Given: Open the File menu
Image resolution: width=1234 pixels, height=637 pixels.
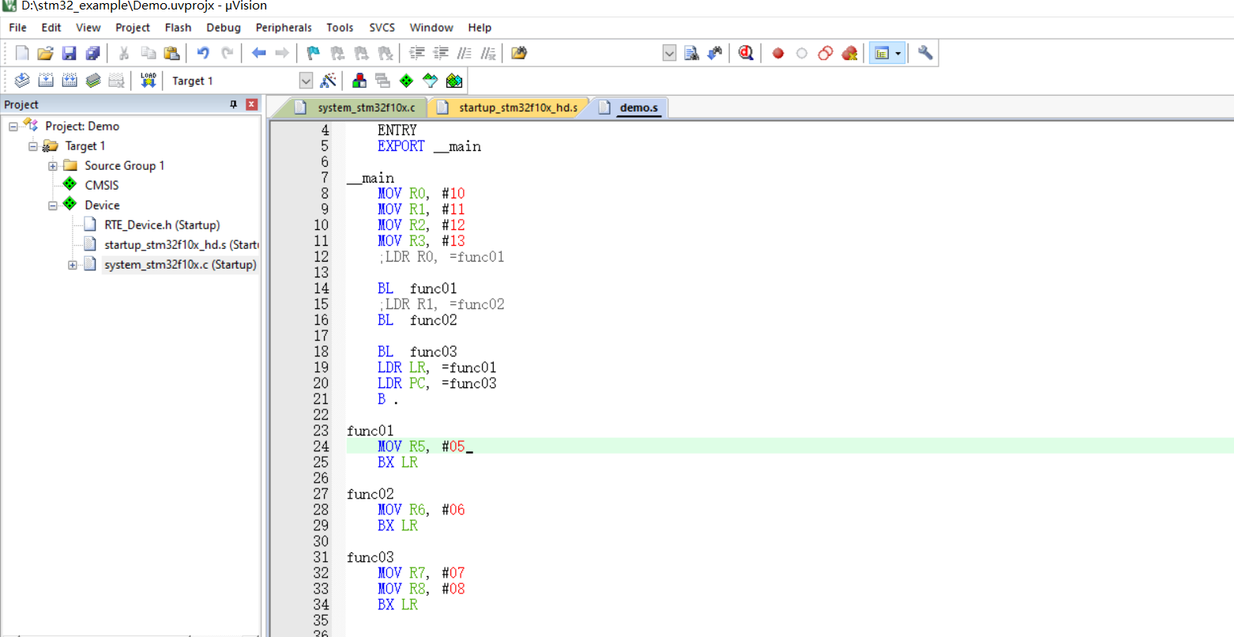Looking at the screenshot, I should point(17,28).
